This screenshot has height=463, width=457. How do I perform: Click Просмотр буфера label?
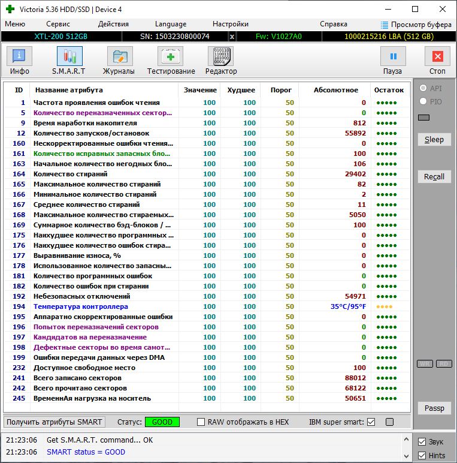421,25
